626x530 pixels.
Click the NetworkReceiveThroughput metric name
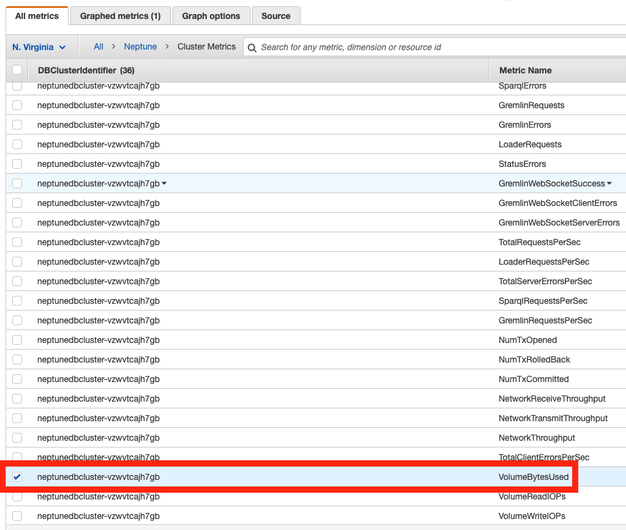pyautogui.click(x=552, y=399)
